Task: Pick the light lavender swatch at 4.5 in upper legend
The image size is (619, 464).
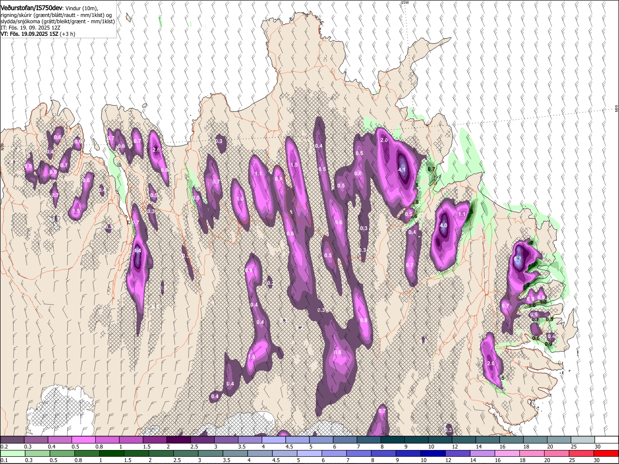Action: 298,439
